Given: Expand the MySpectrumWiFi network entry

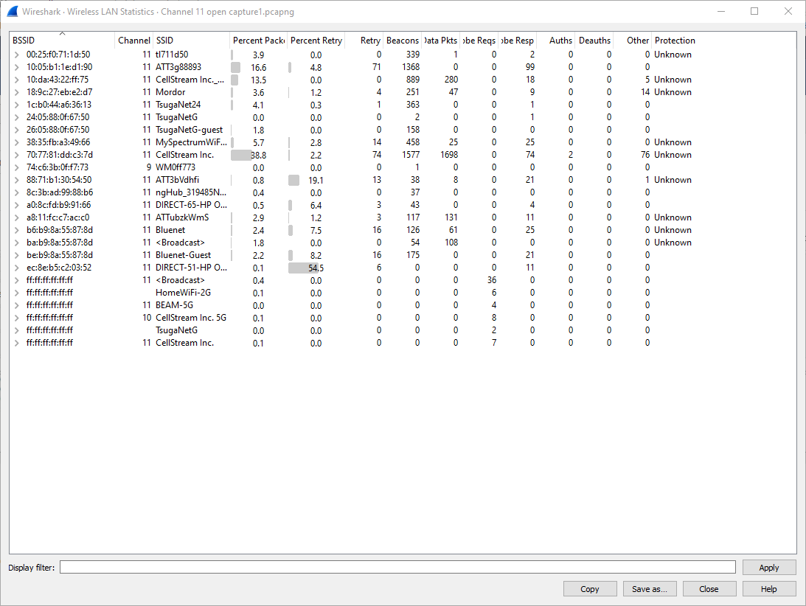Looking at the screenshot, I should tap(16, 142).
